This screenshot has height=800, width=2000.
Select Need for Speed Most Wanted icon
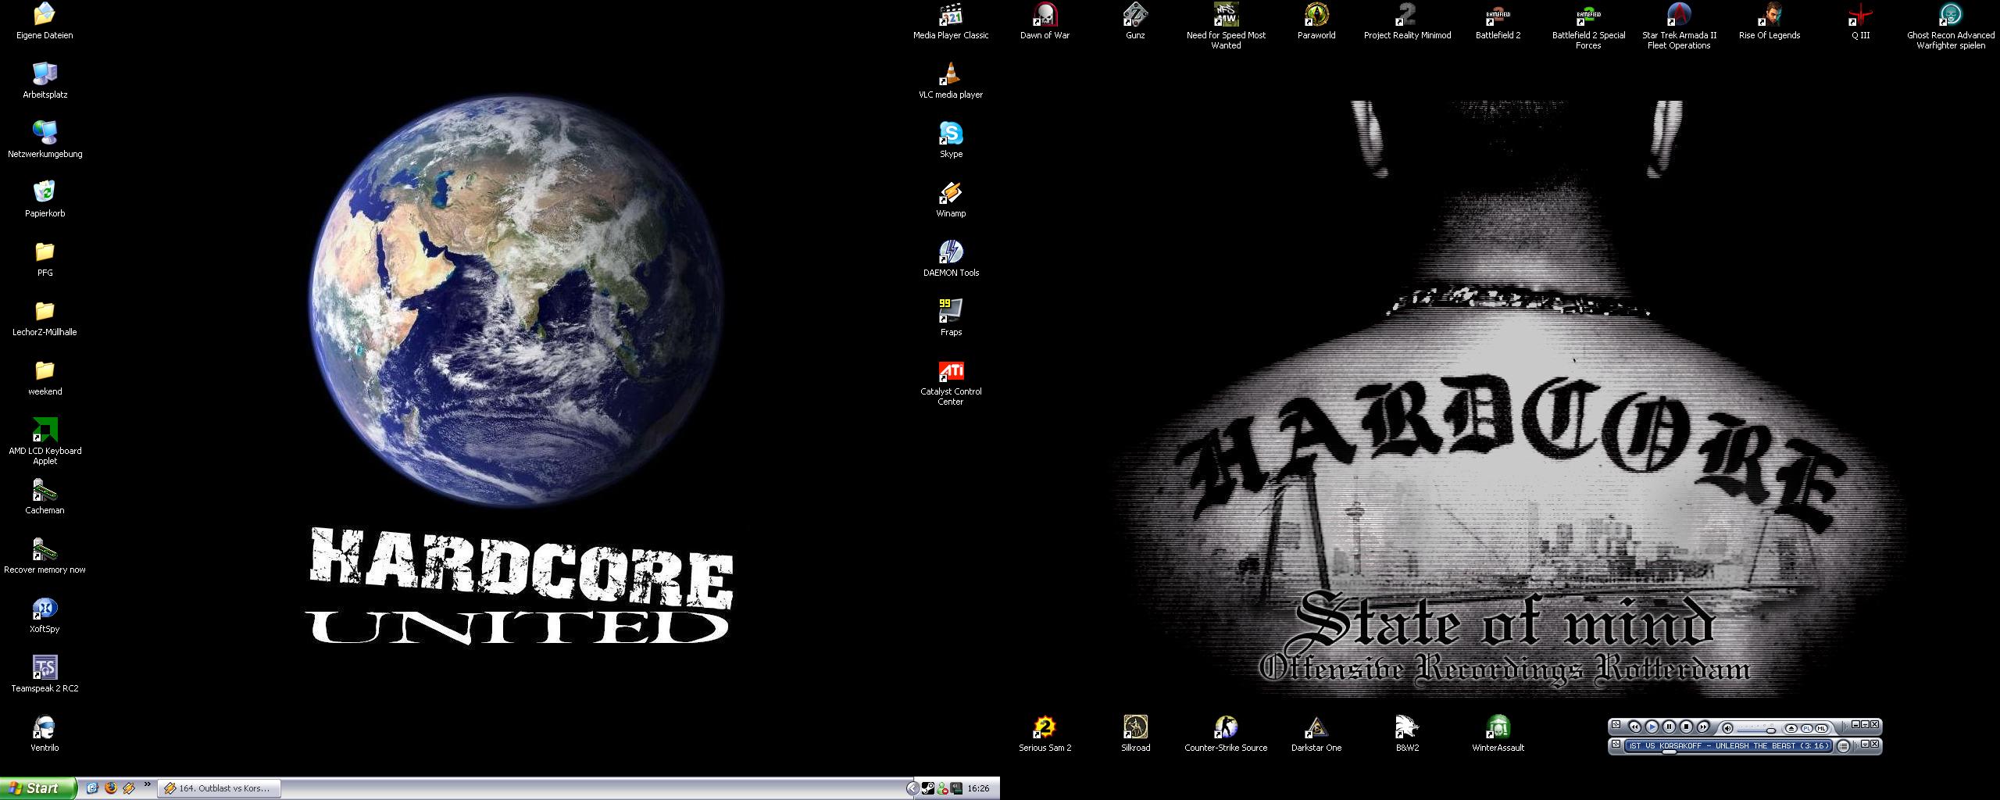(1226, 26)
